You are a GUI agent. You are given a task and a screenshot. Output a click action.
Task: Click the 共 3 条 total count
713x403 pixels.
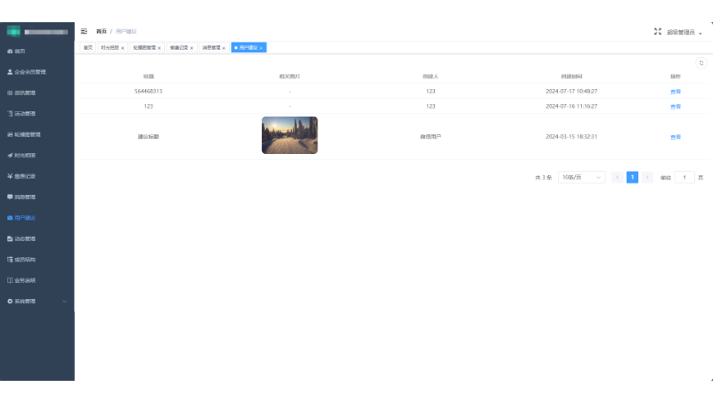click(544, 178)
